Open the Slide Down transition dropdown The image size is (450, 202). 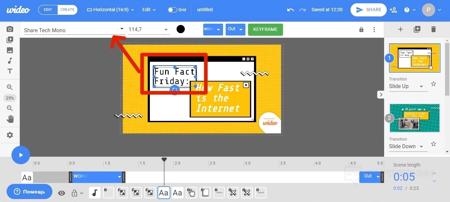408,146
